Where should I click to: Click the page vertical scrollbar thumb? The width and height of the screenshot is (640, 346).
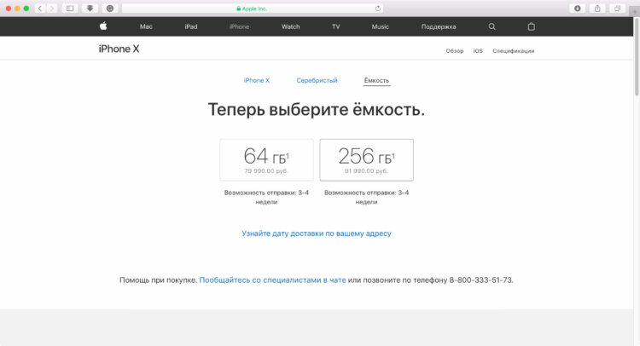coord(637,57)
